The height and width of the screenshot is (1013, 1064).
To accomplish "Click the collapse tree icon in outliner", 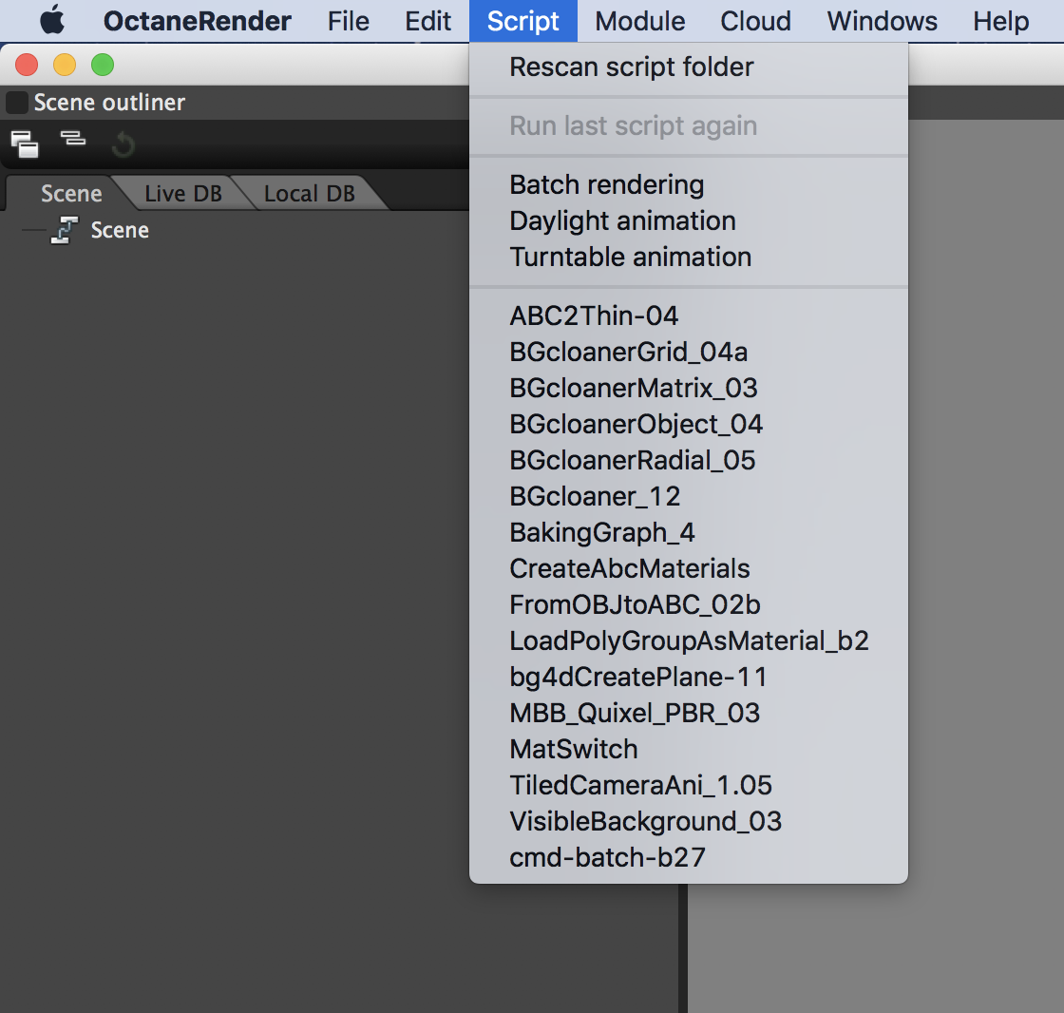I will tap(72, 139).
